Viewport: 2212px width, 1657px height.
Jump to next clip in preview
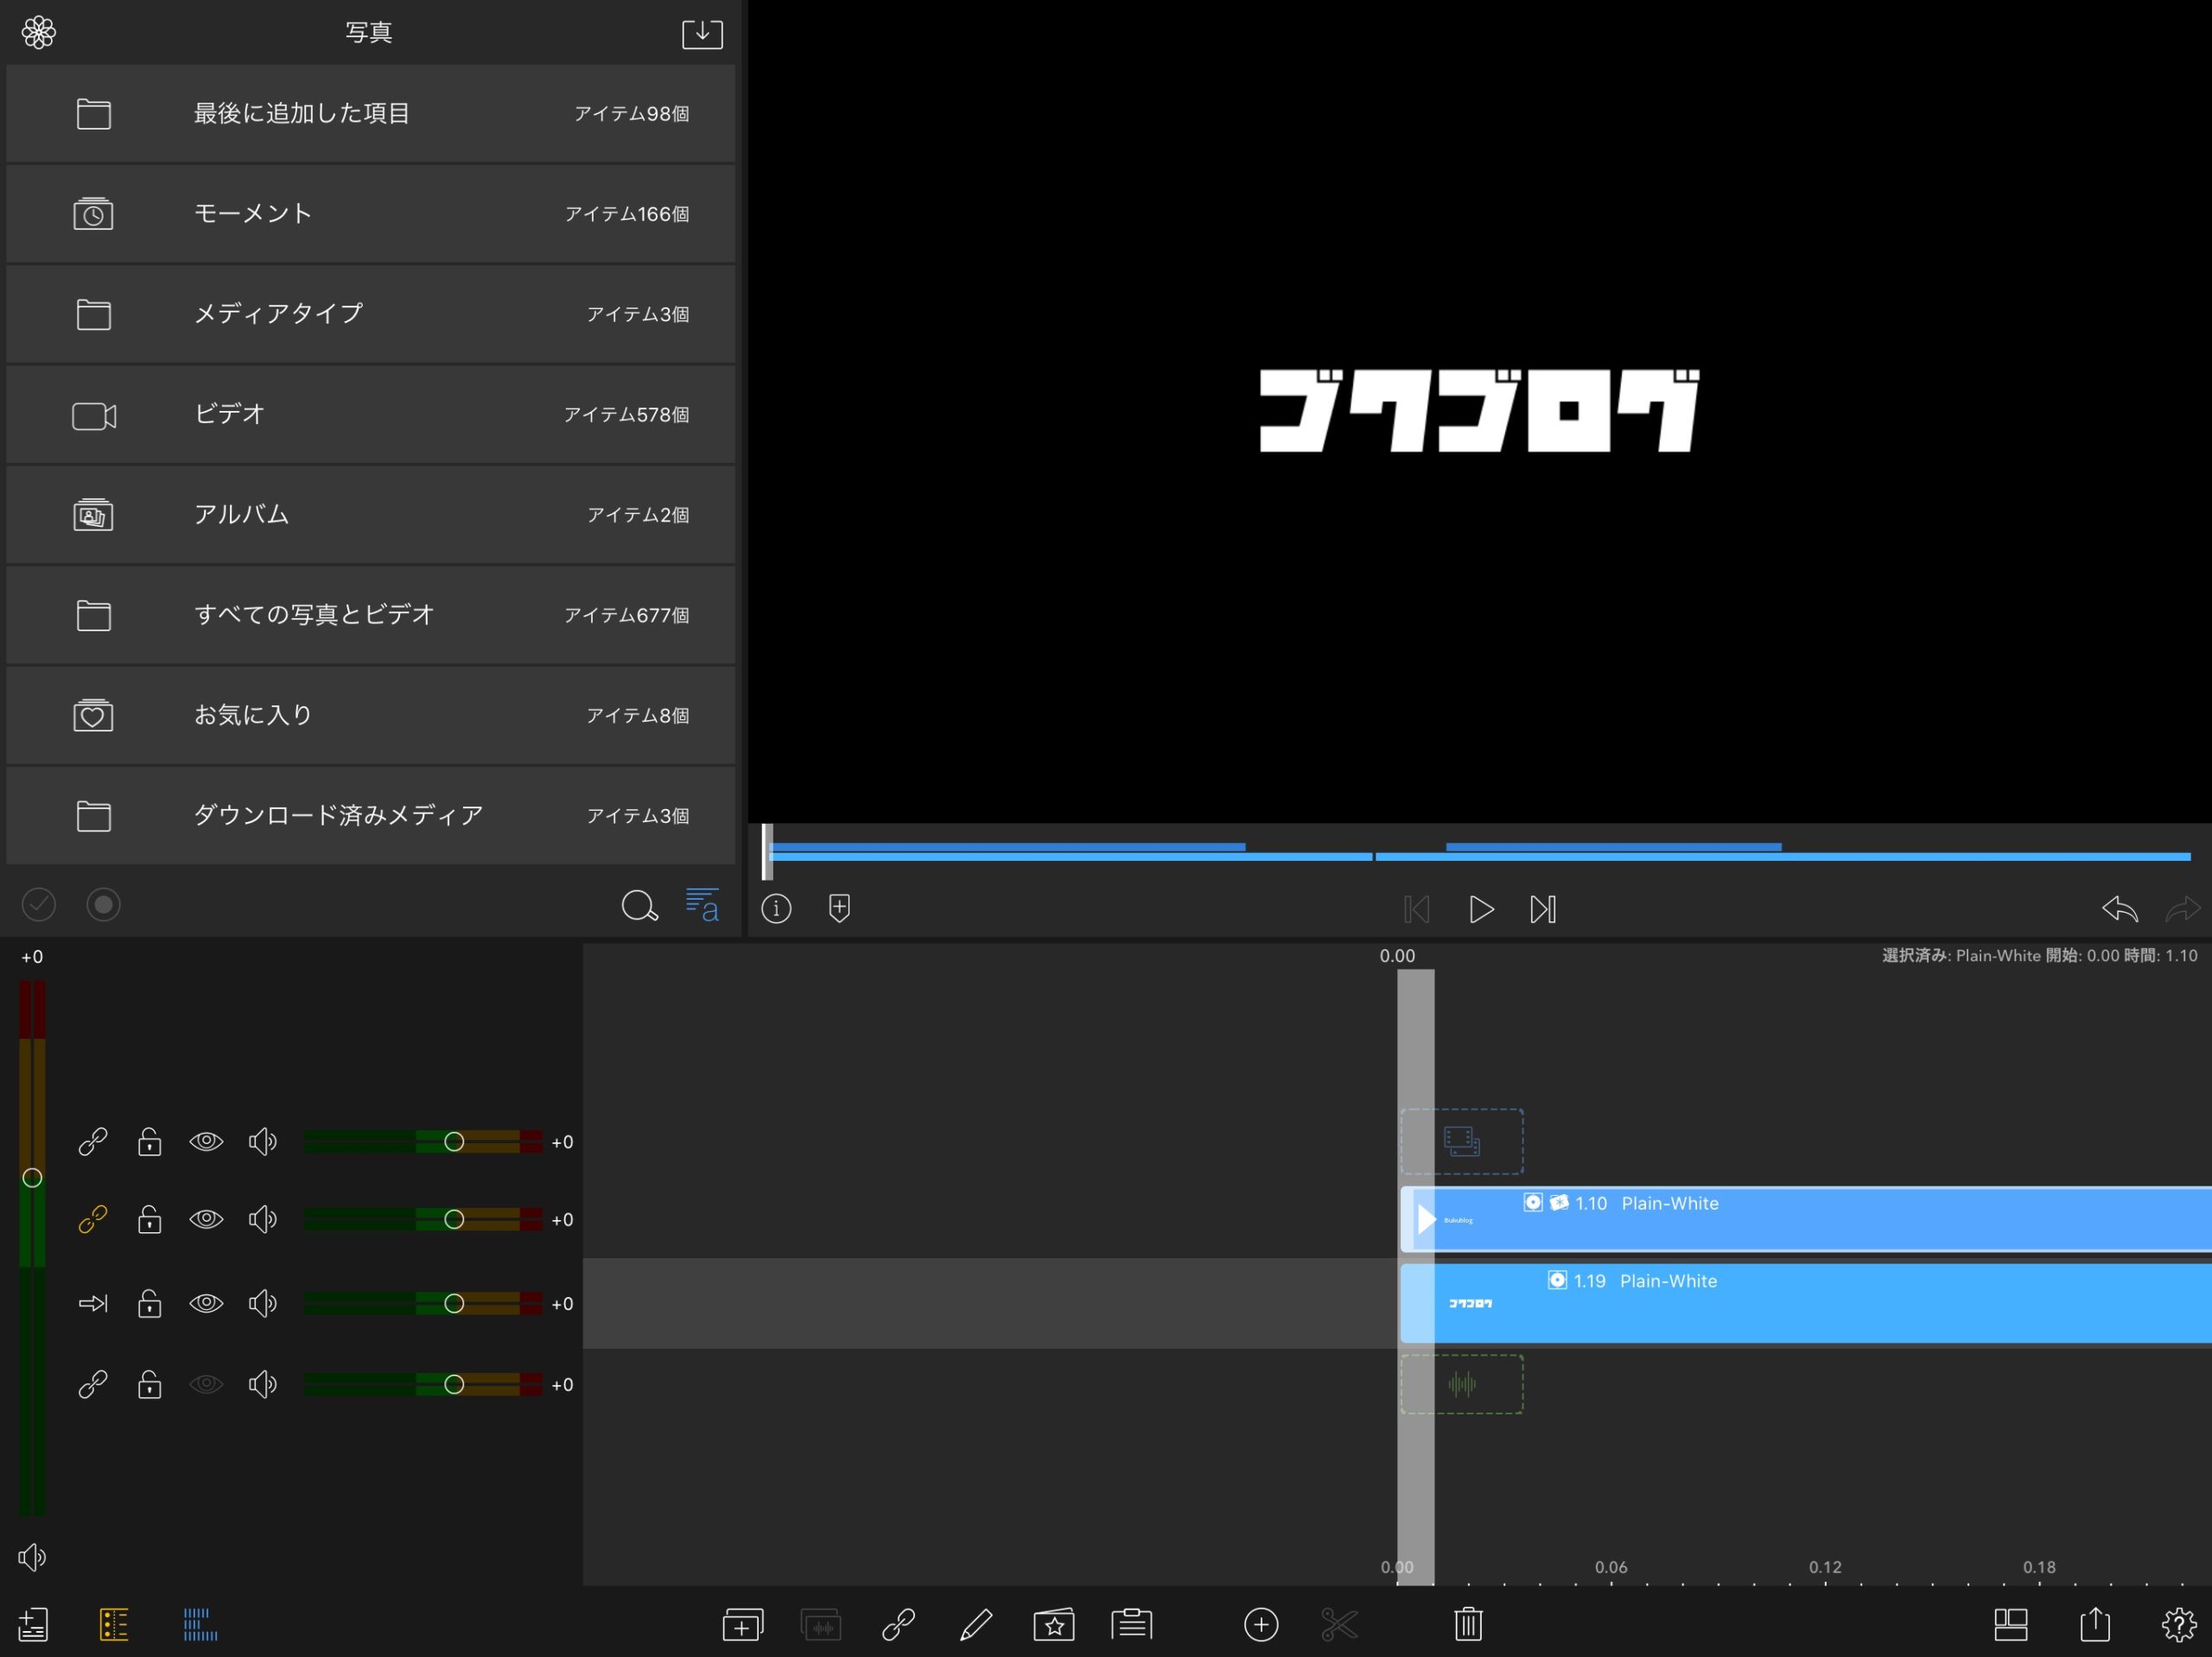(1543, 909)
